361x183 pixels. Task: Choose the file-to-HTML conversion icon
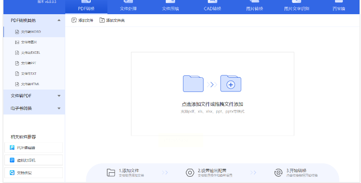(17, 84)
